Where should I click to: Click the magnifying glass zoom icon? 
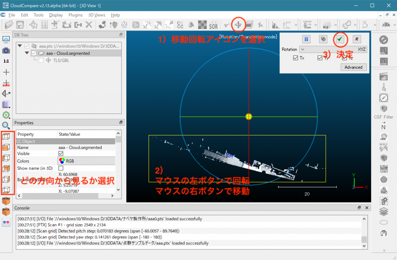click(6, 125)
